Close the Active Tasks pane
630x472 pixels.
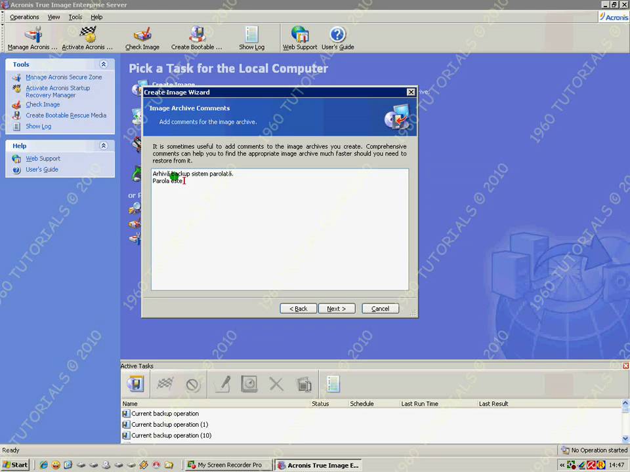tap(625, 366)
